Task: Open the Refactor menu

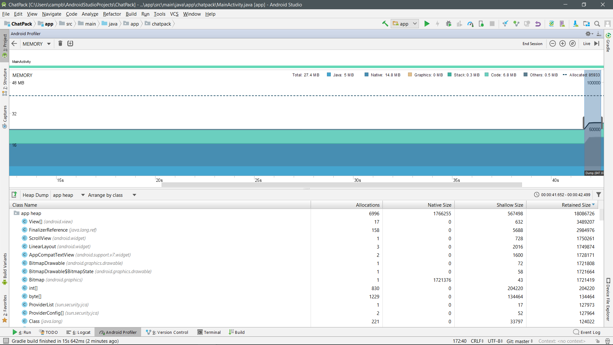Action: click(x=112, y=14)
